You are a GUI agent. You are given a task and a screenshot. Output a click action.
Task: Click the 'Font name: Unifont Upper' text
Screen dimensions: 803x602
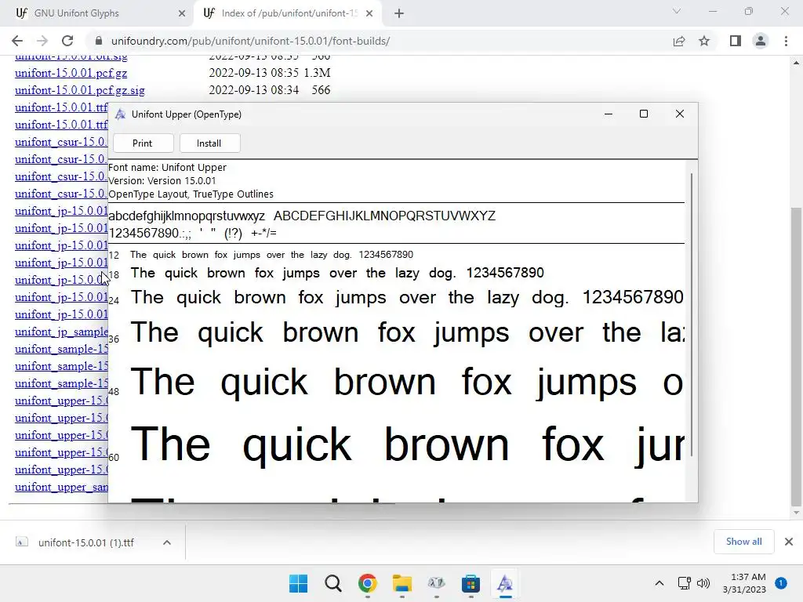click(x=168, y=168)
